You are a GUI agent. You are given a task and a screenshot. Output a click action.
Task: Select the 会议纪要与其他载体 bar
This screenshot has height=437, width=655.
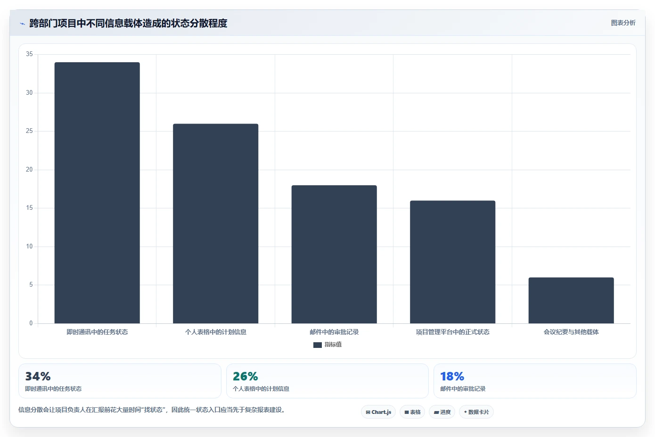coord(571,300)
